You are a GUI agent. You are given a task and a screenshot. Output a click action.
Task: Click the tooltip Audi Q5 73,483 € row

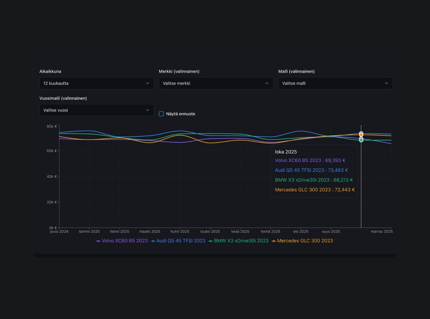[311, 170]
